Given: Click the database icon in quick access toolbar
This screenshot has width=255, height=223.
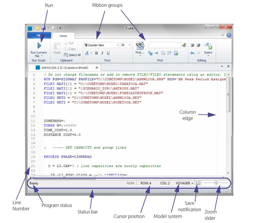Looking at the screenshot, I should tap(54, 28).
